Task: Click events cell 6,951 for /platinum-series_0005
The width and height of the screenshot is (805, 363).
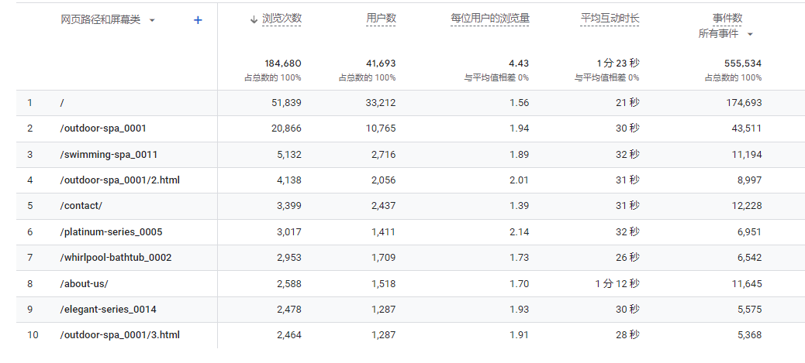Action: coord(750,231)
